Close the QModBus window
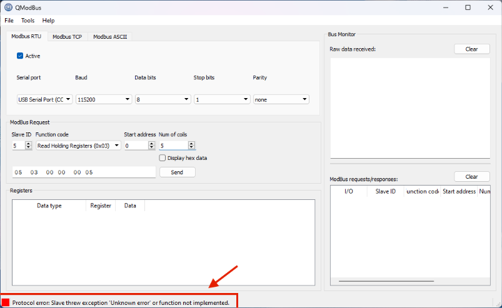 coord(490,7)
